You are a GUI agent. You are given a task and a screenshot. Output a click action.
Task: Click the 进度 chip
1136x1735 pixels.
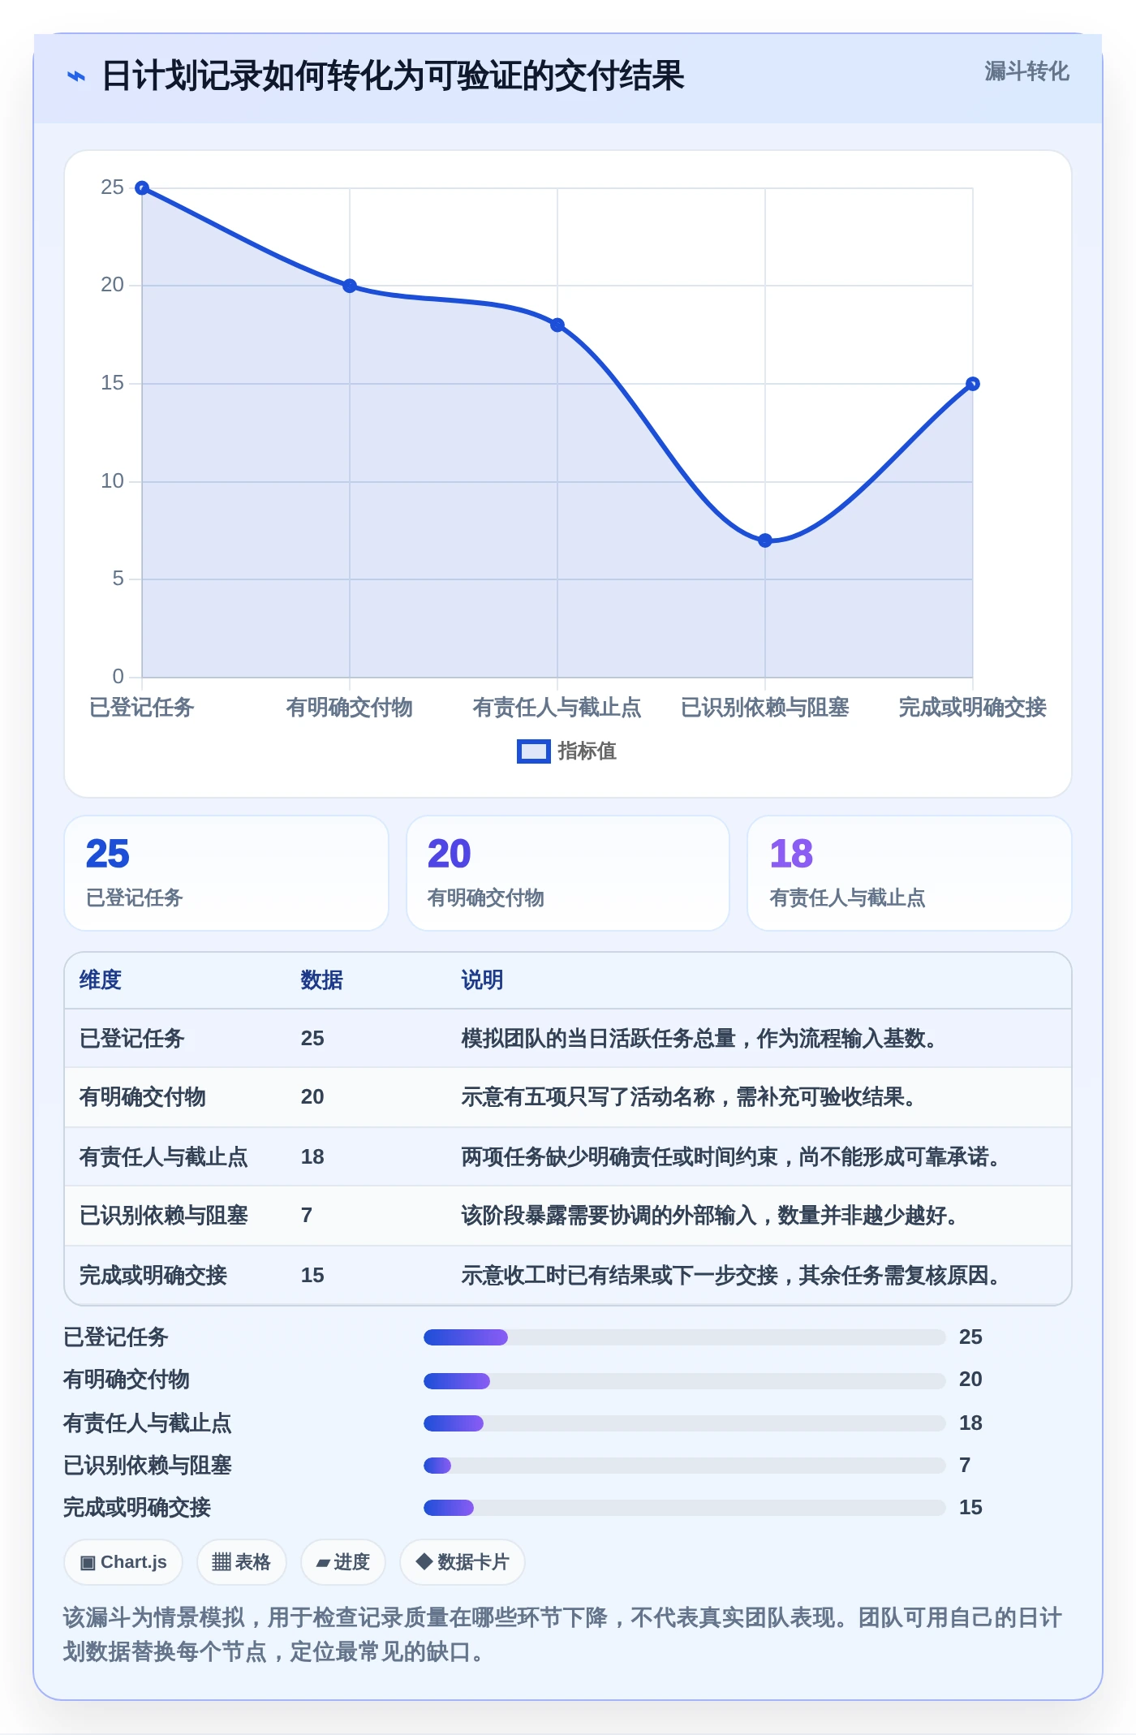tap(343, 1562)
